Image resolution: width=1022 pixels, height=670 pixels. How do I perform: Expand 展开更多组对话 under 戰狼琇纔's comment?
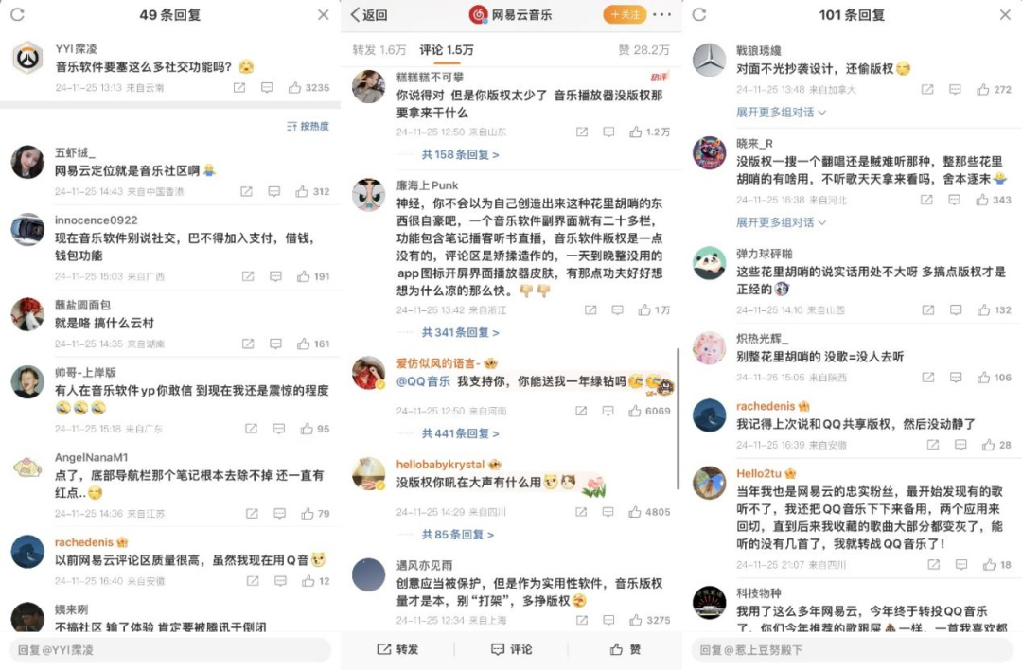click(x=781, y=112)
